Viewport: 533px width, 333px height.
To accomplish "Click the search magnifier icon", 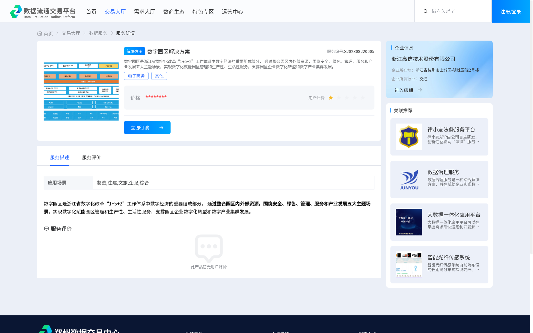I will tap(425, 11).
